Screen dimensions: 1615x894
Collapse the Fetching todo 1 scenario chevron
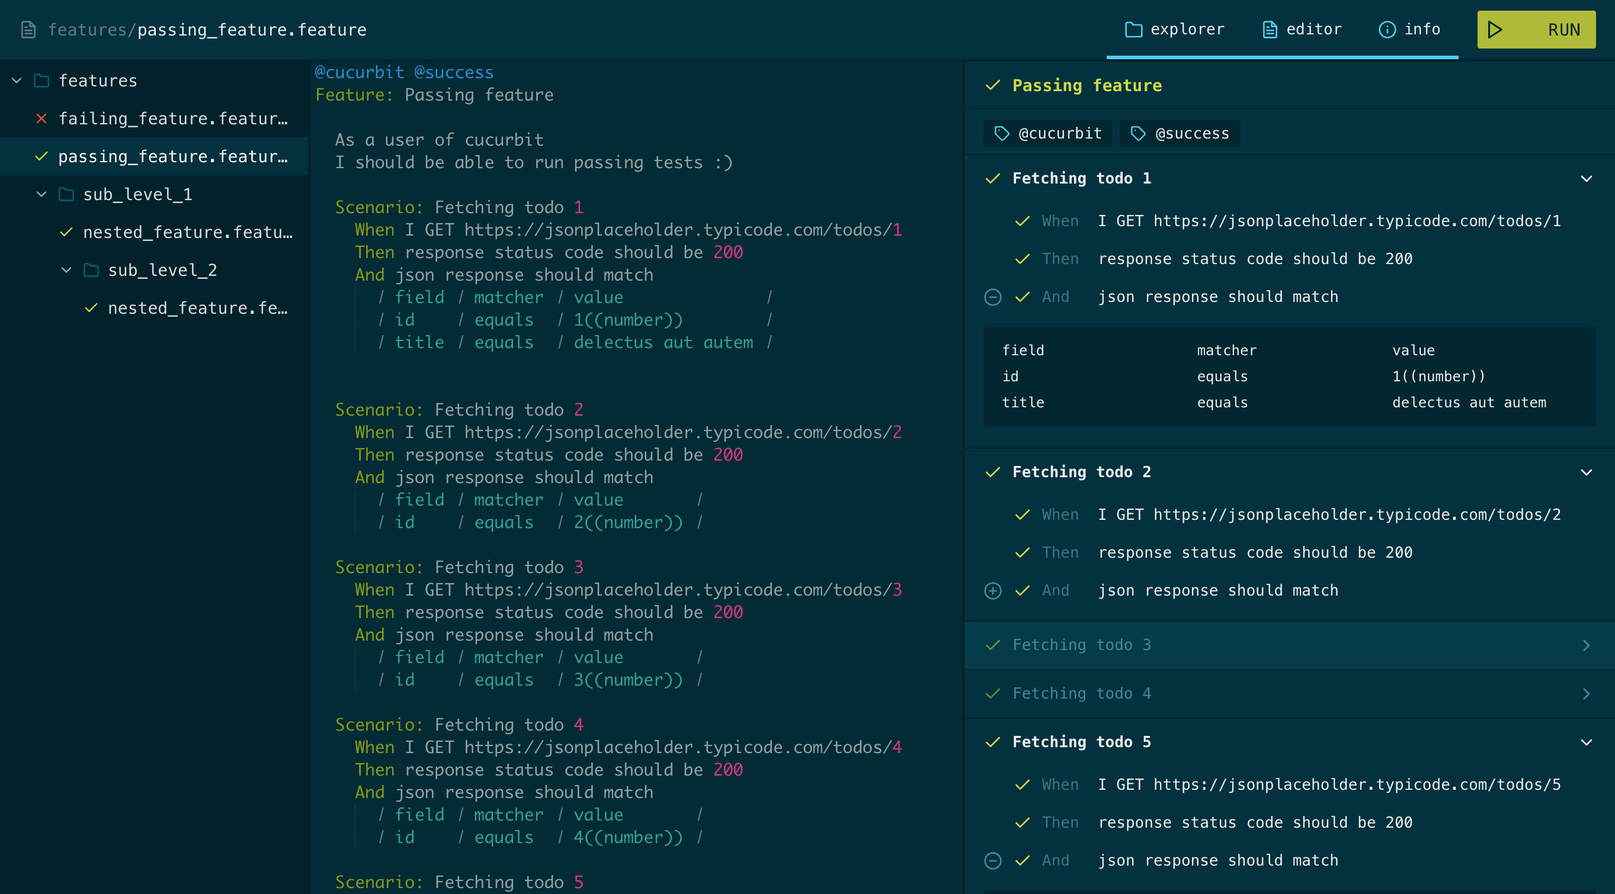(x=1586, y=179)
